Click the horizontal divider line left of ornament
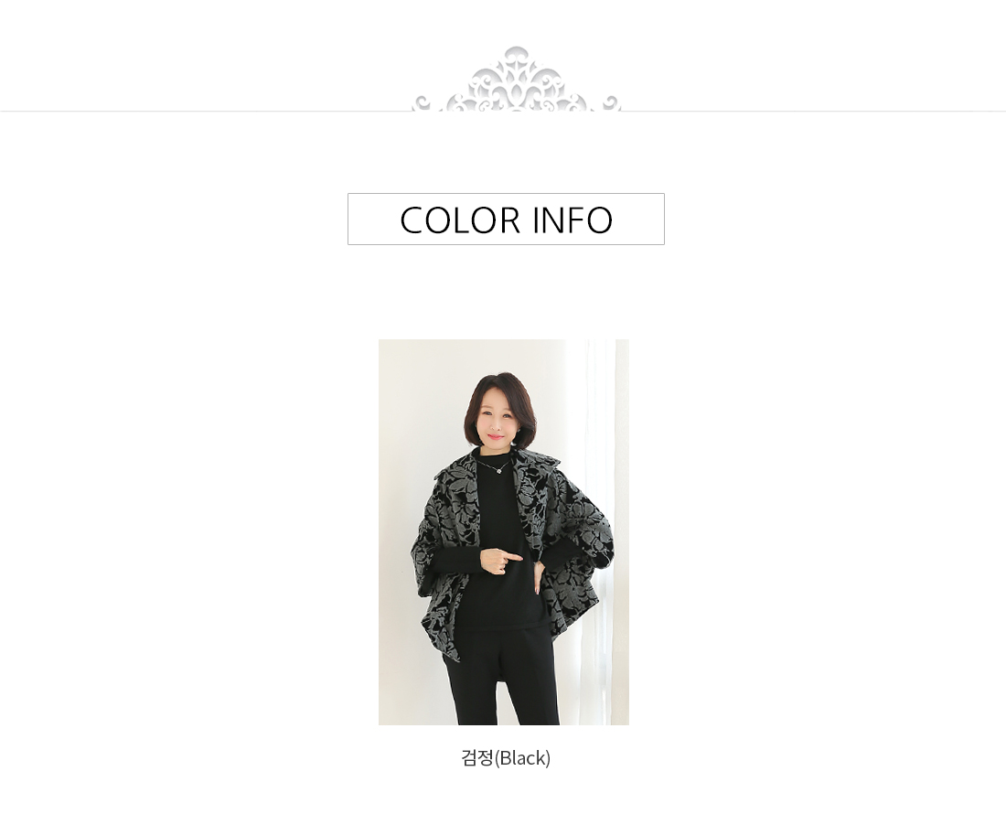Image resolution: width=1006 pixels, height=814 pixels. coord(205,111)
